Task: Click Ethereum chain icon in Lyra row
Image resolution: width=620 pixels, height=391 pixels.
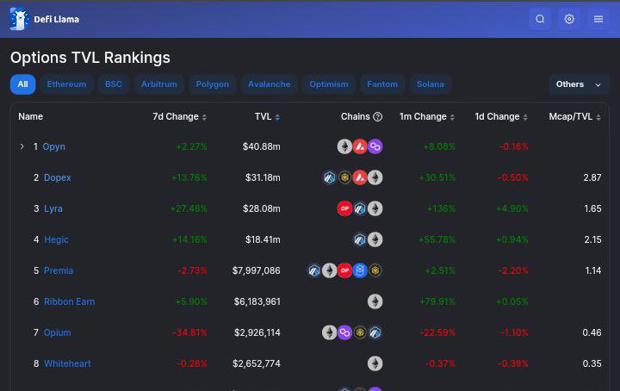Action: (x=375, y=208)
